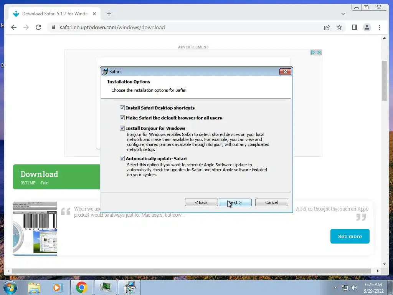Open the volume speaker tray icon
Viewport: 393px width, 295px height.
[354, 288]
